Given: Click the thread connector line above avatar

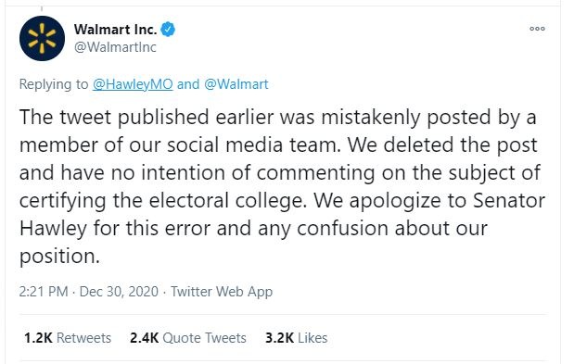Looking at the screenshot, I should click(42, 8).
